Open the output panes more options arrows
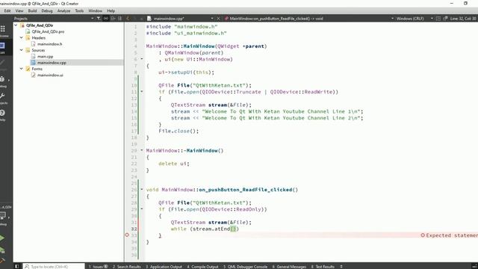The image size is (478, 269). pyautogui.click(x=341, y=267)
